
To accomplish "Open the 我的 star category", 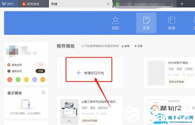I will pos(115,23).
